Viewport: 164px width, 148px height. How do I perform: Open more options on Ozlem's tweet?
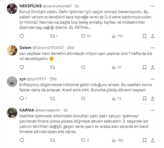(x=152, y=47)
